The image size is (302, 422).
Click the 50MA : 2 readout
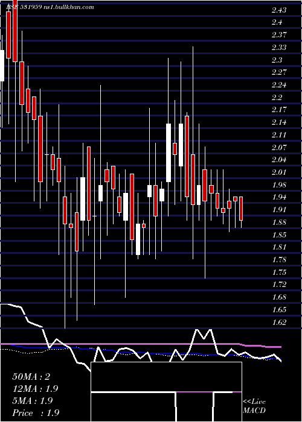(x=31, y=377)
